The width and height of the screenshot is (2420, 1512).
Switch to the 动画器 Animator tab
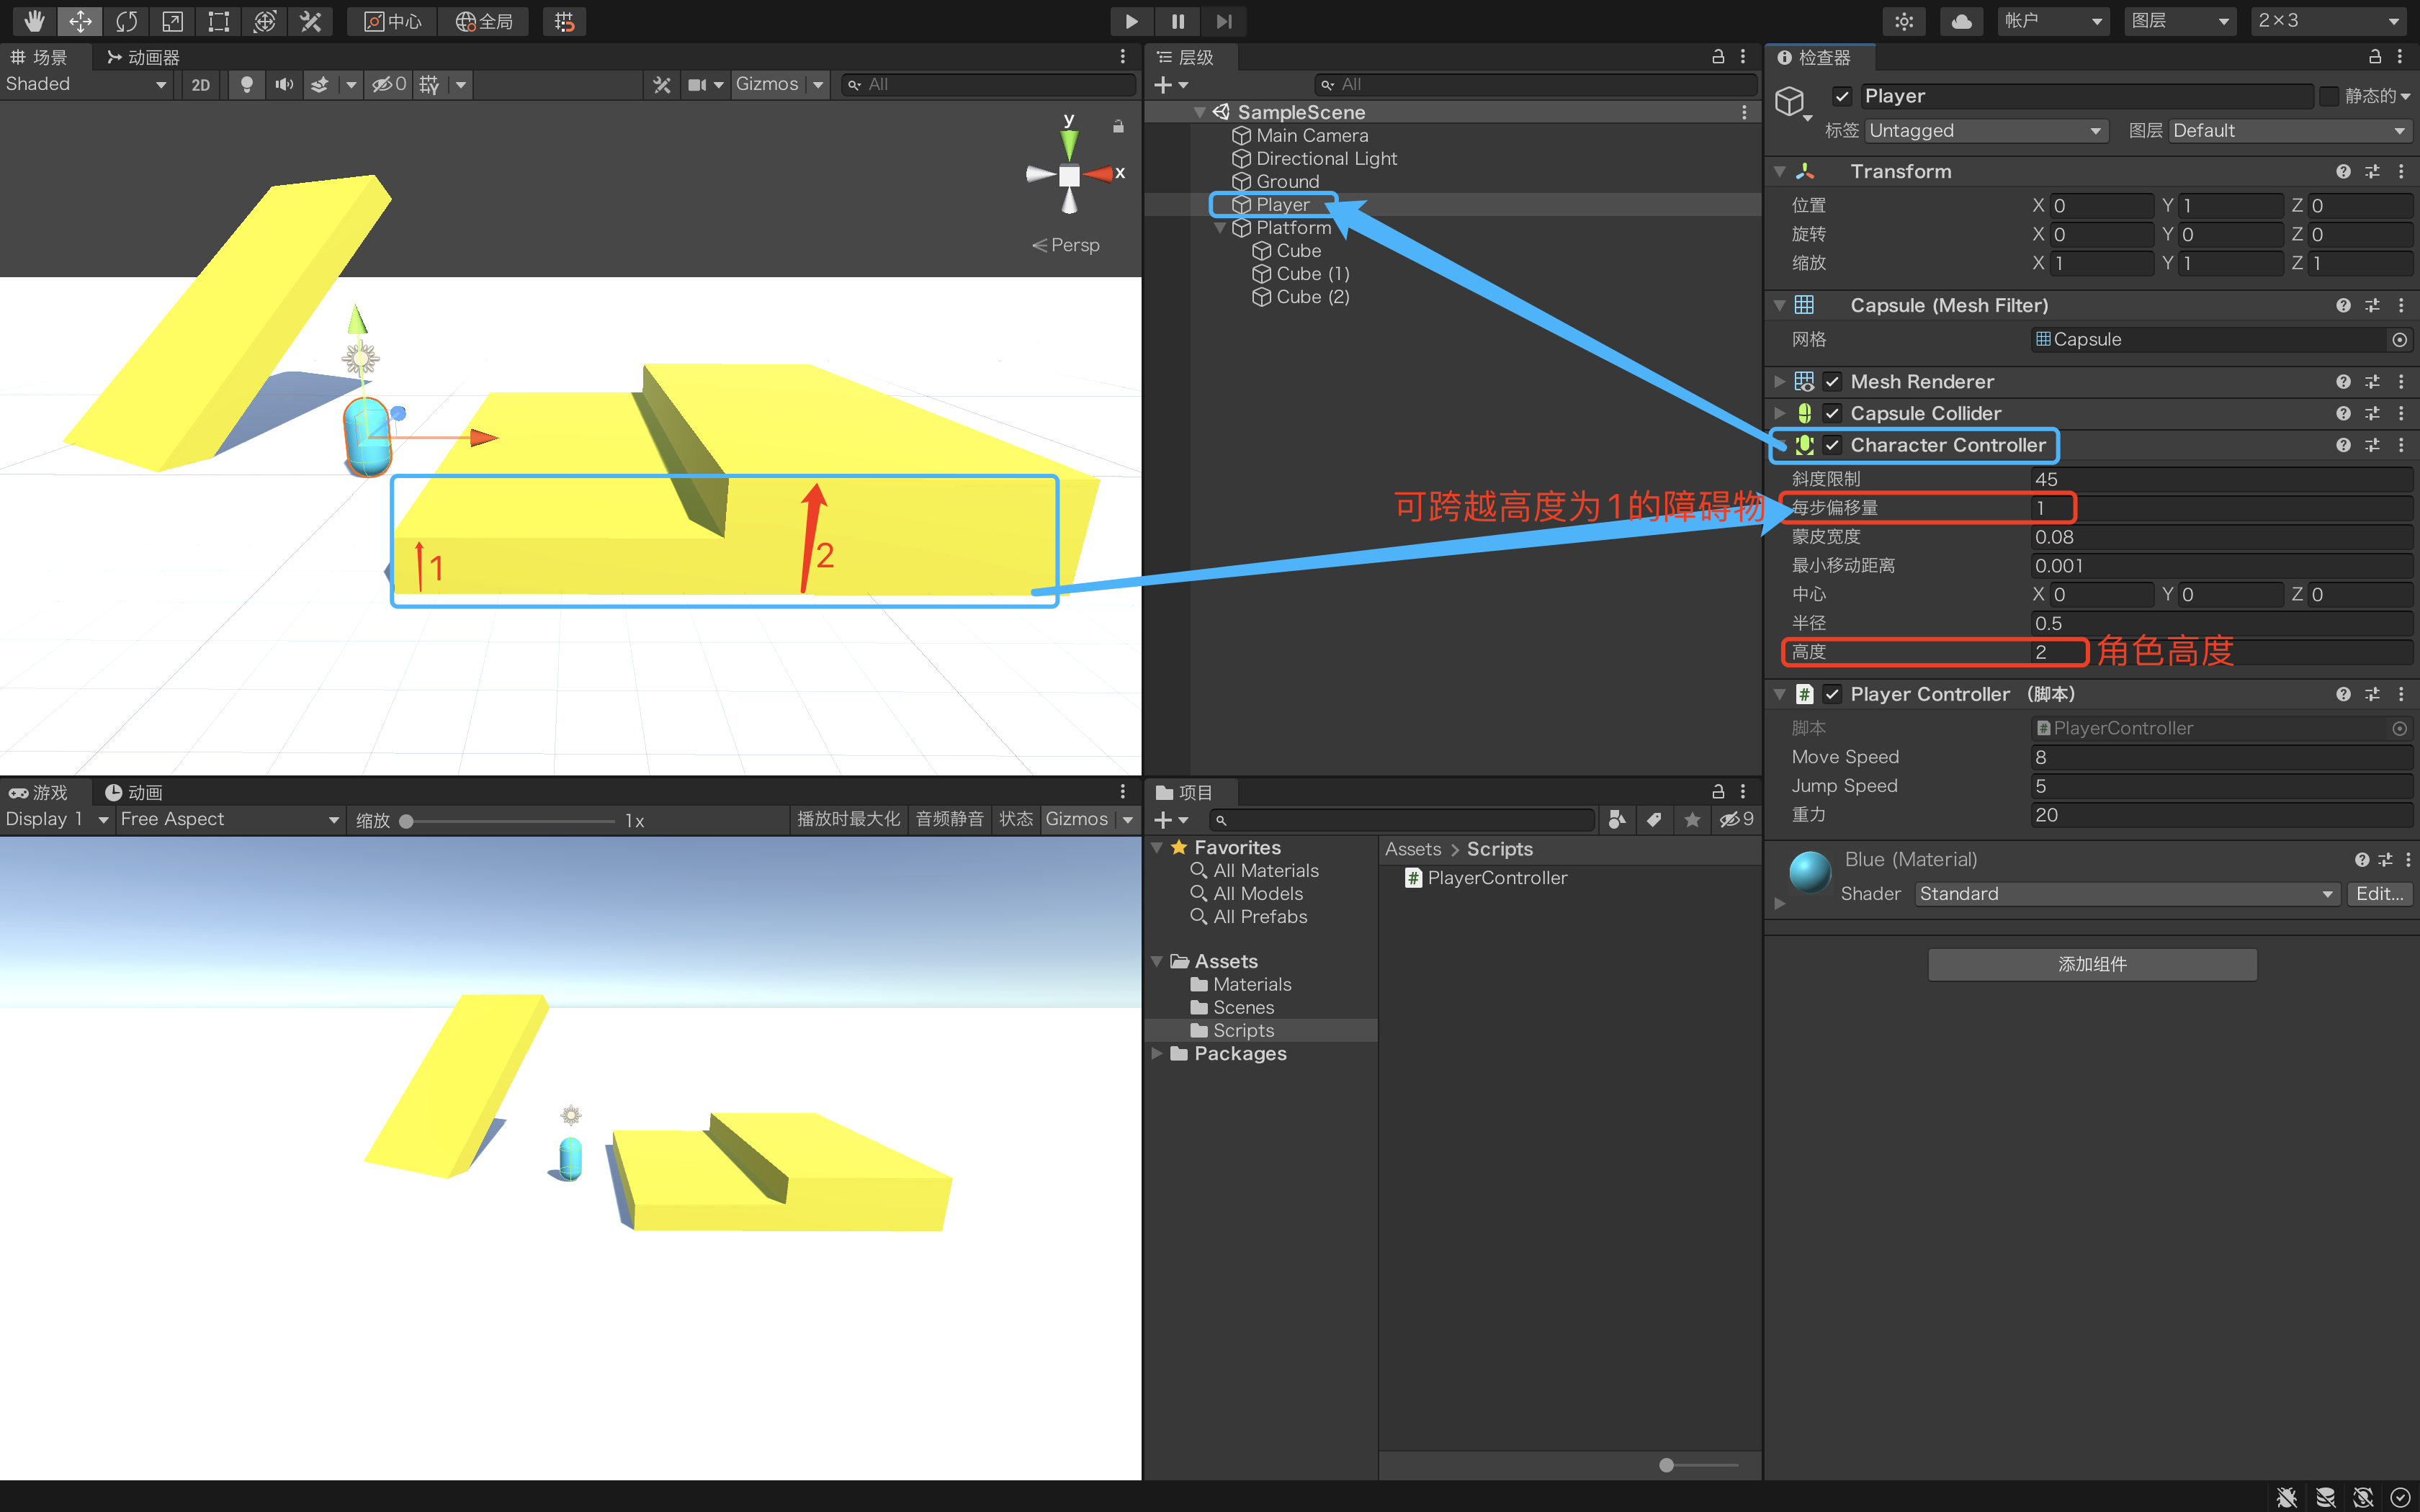(x=143, y=57)
